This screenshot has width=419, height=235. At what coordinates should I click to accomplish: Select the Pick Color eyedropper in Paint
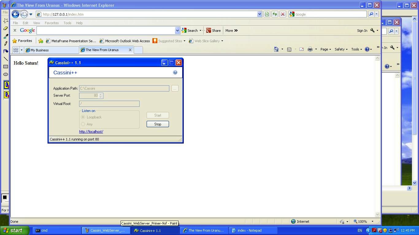[x=6, y=36]
